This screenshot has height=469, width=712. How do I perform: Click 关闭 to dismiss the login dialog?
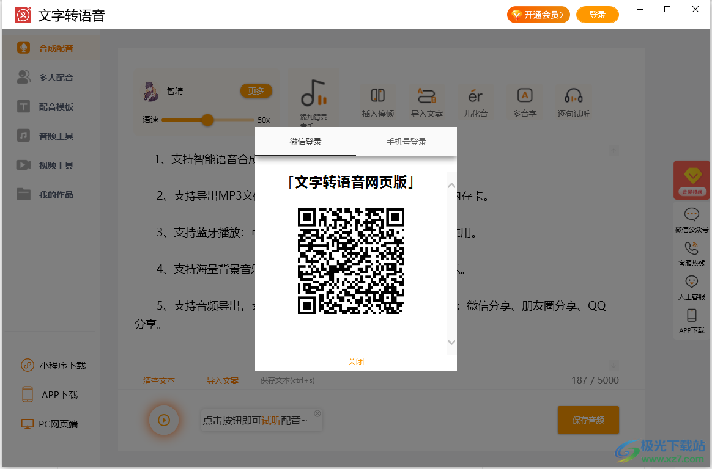356,362
